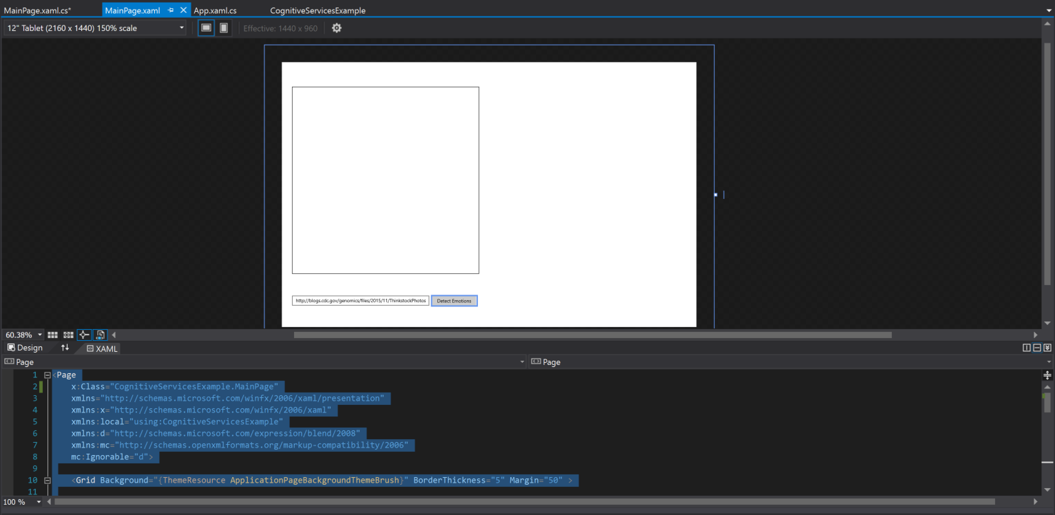This screenshot has width=1055, height=515.
Task: Click the designer vertical scrollbar thumb
Action: tap(1047, 163)
